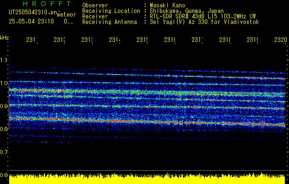Viewport: 289px width, 184px height.
Task: Click the 0.6 frequency axis label
Action: 4,175
